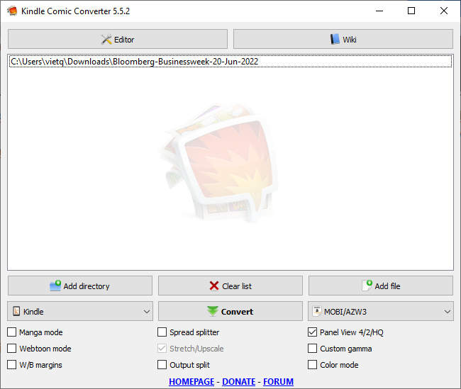Enable Manga mode checkbox
461x389 pixels.
(12, 332)
